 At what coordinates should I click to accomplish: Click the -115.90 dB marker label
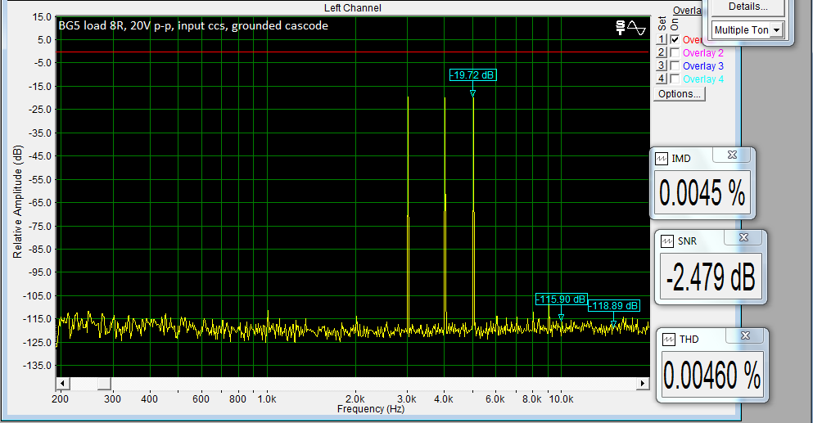coord(561,299)
